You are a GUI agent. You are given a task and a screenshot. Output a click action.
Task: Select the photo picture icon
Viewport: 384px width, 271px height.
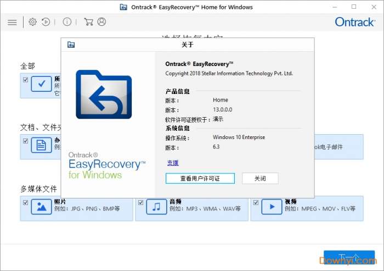(x=41, y=207)
